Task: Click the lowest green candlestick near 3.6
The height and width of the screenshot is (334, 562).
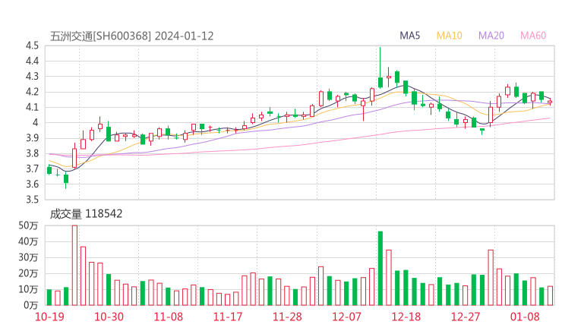Action: pyautogui.click(x=66, y=180)
